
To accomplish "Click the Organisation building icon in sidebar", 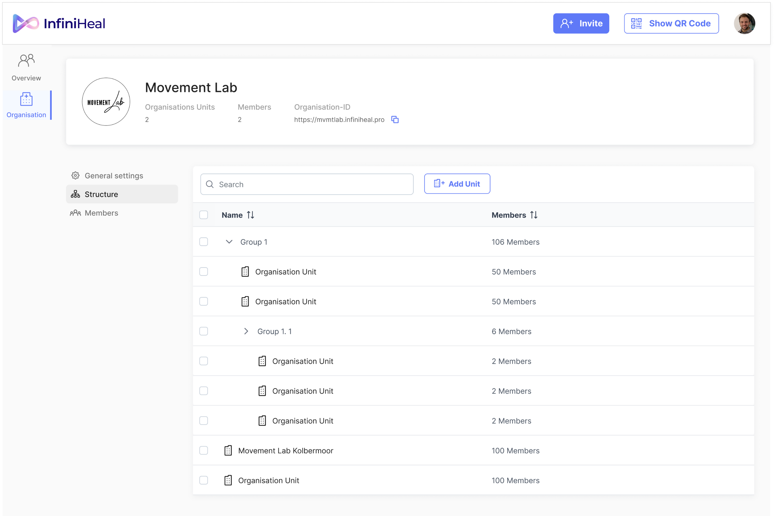I will [x=26, y=99].
